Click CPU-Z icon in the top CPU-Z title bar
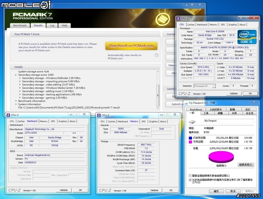 coord(178,19)
